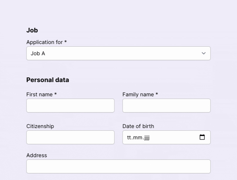
Task: Click the Citizenship label text
Action: tap(40, 126)
